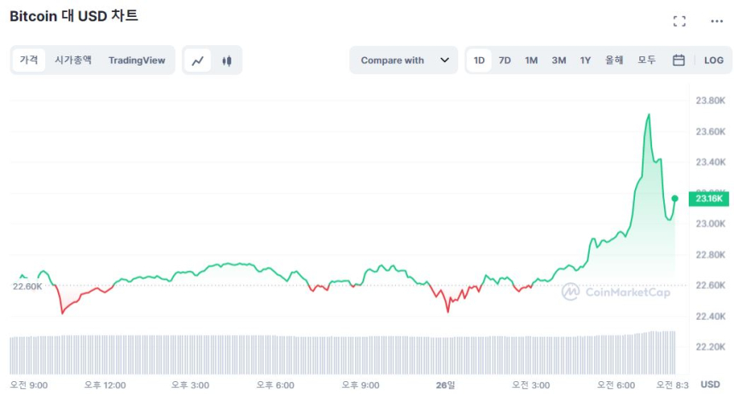Expand the Compare with chevron arrow

(444, 61)
